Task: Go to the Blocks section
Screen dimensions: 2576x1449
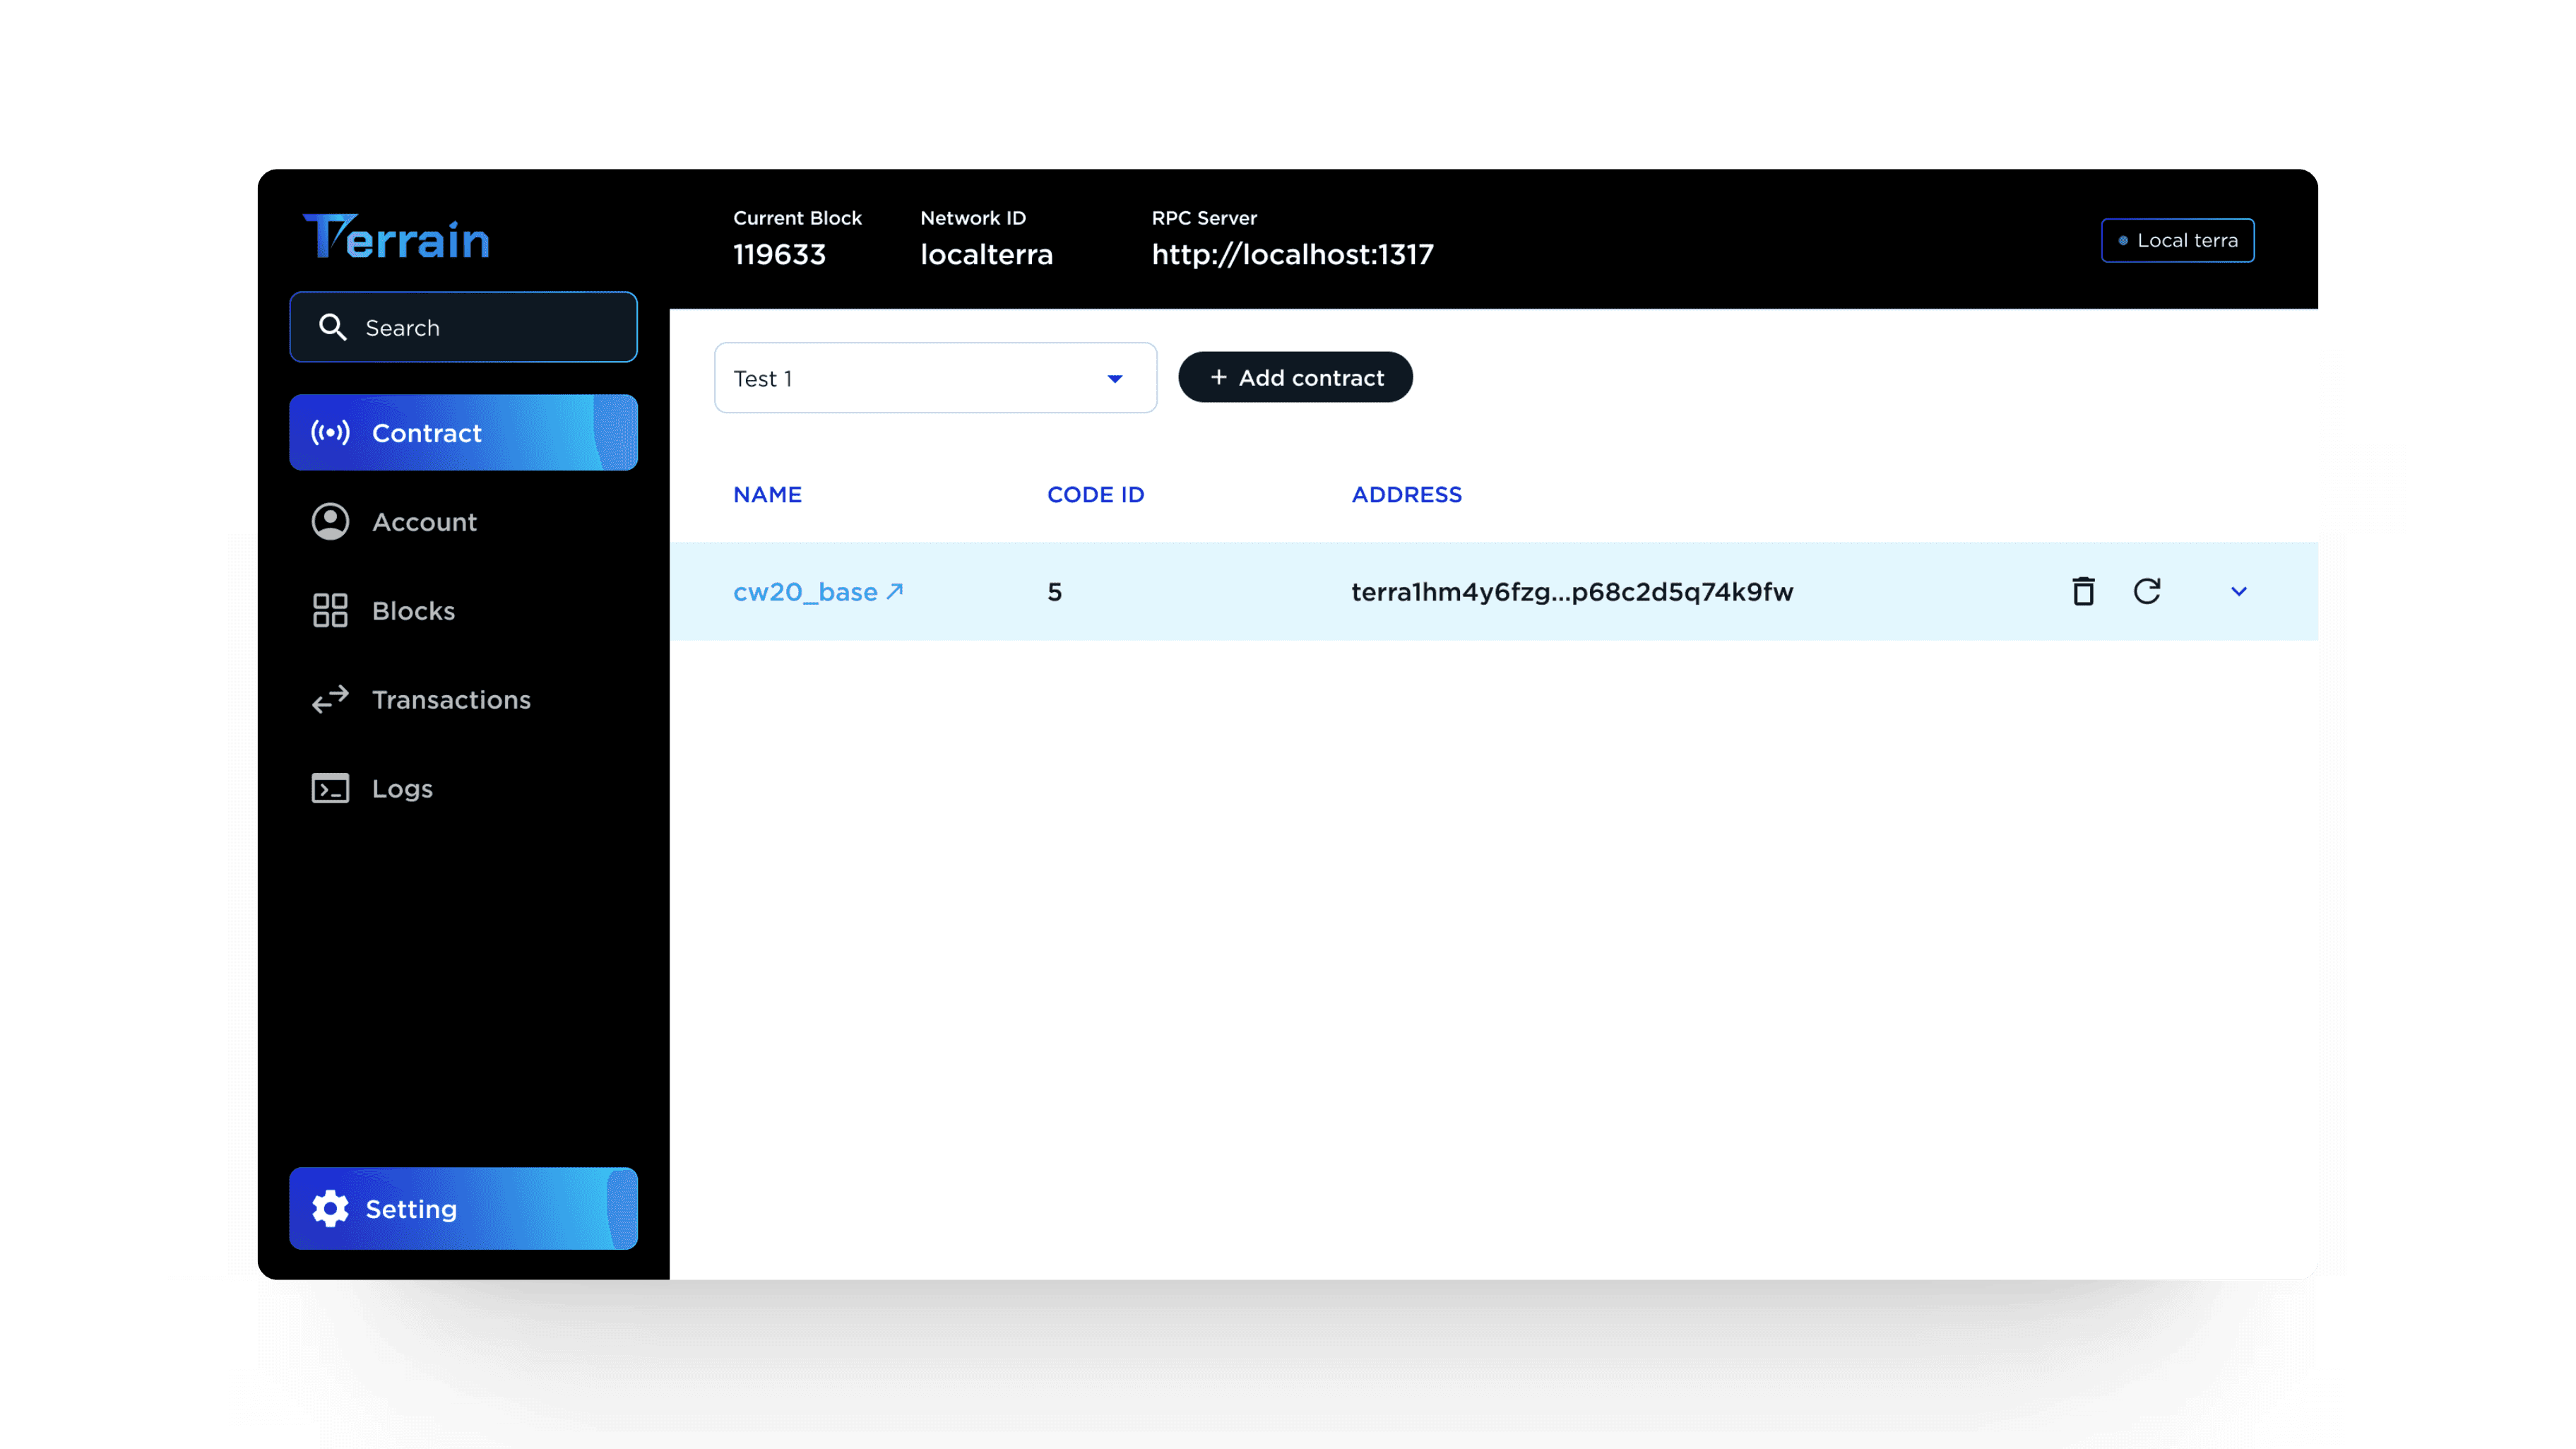Action: click(413, 610)
